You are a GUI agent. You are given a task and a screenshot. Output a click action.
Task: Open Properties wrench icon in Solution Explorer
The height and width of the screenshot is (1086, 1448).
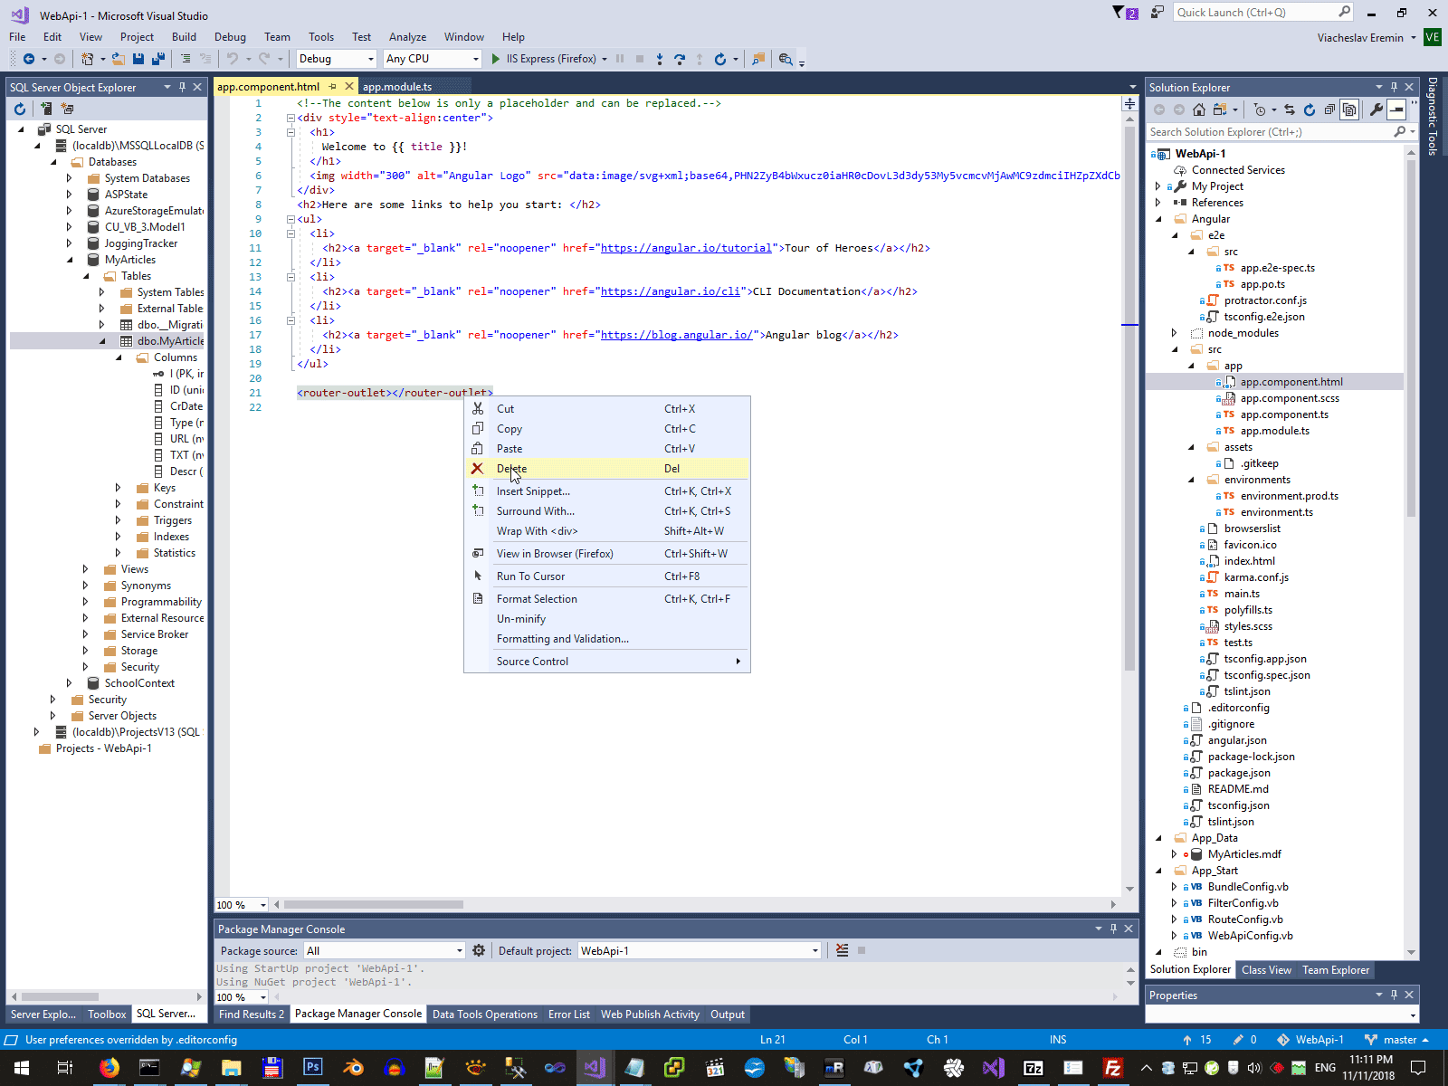point(1376,110)
